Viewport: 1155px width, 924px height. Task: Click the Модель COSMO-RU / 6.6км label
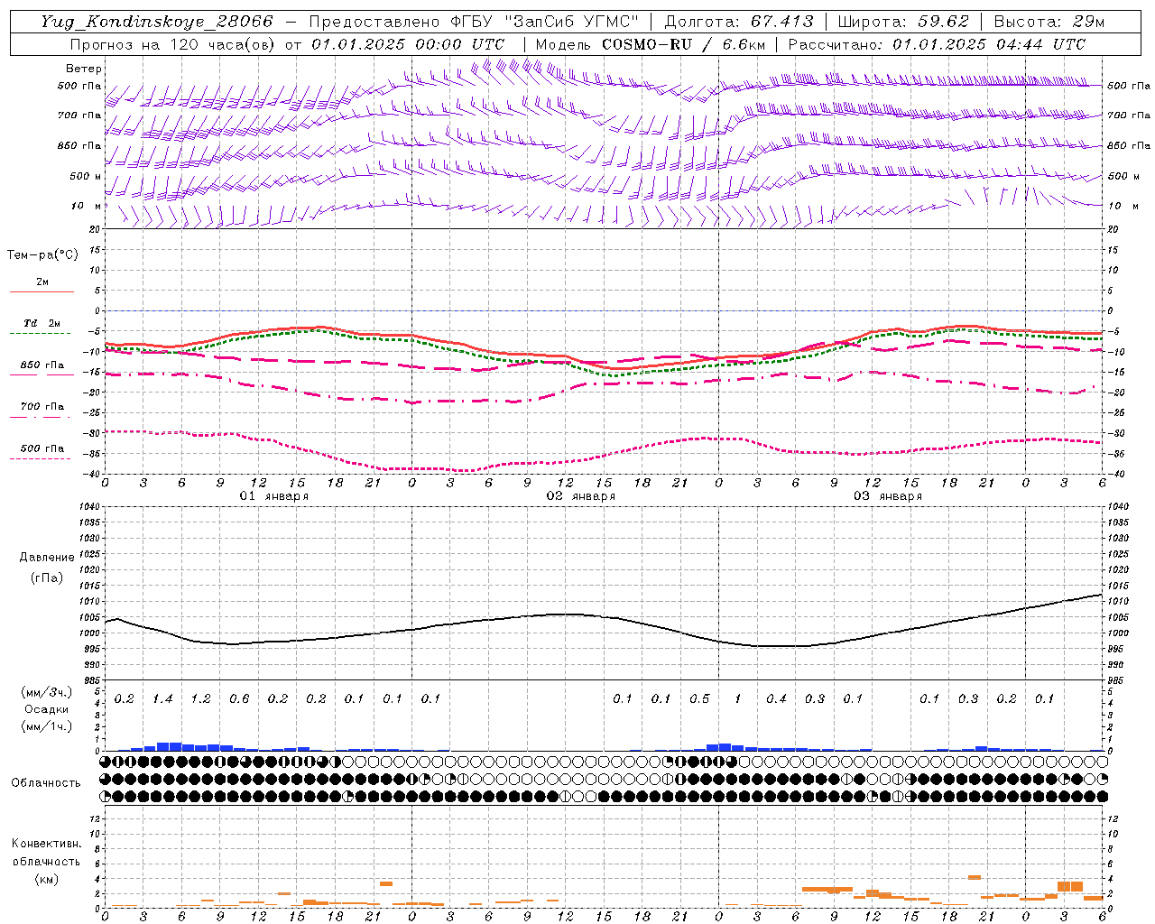pyautogui.click(x=651, y=44)
